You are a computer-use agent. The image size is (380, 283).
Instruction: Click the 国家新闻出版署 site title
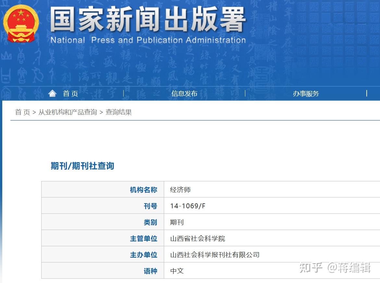(148, 19)
